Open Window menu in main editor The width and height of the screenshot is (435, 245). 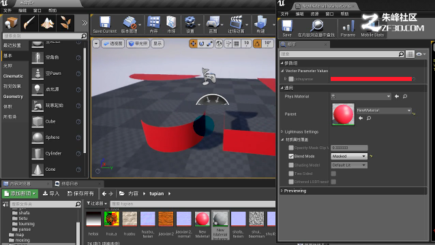[37, 10]
